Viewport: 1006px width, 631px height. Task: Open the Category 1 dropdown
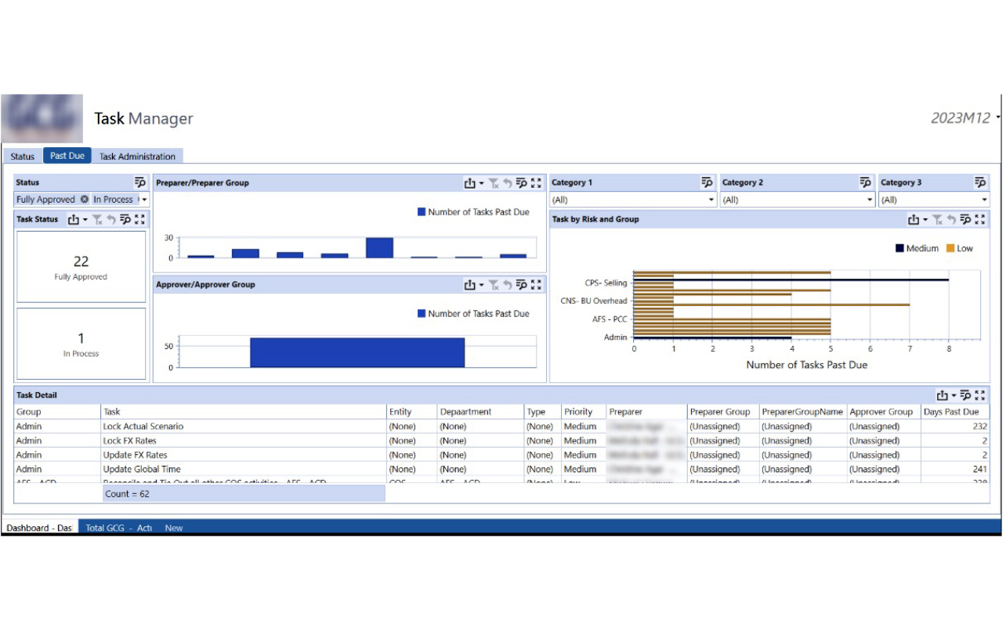pos(711,200)
